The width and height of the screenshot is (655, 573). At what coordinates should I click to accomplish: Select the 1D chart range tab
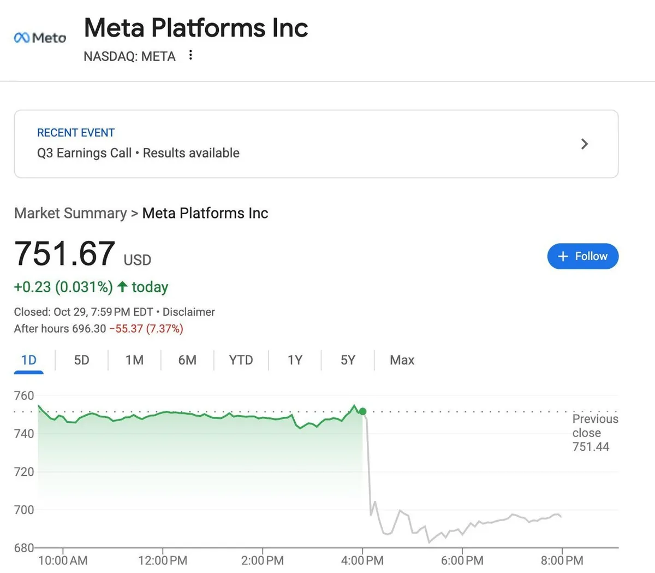point(28,360)
